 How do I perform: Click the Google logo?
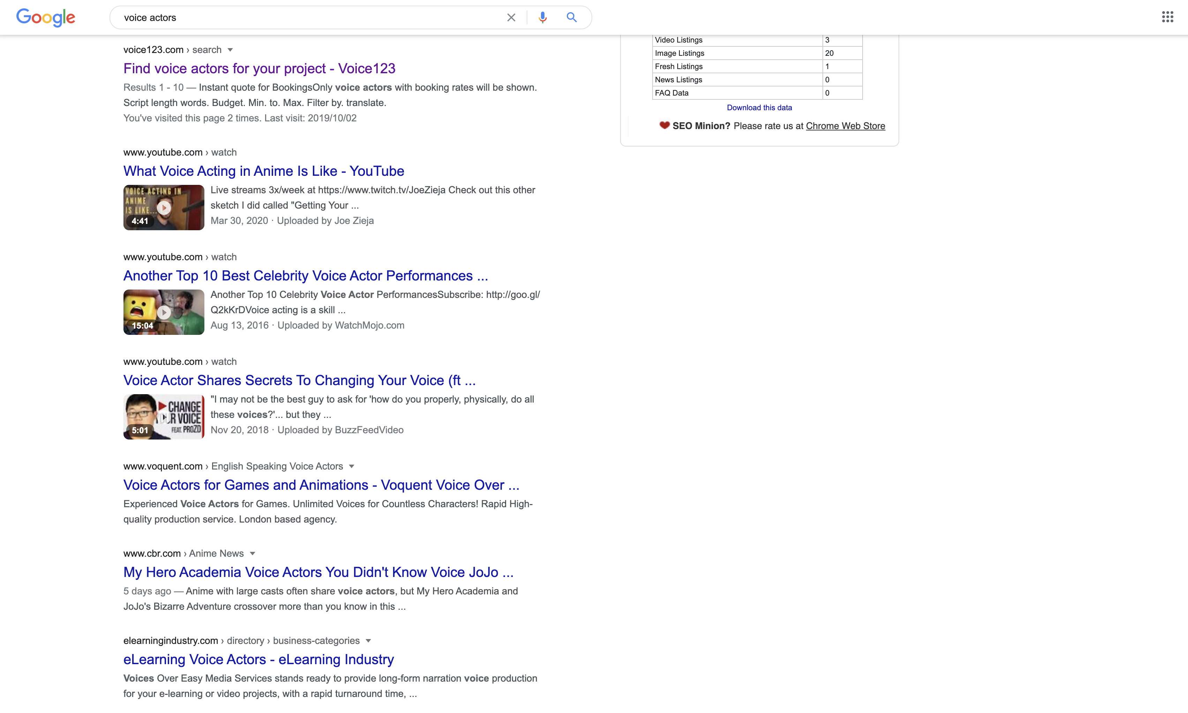pyautogui.click(x=46, y=18)
